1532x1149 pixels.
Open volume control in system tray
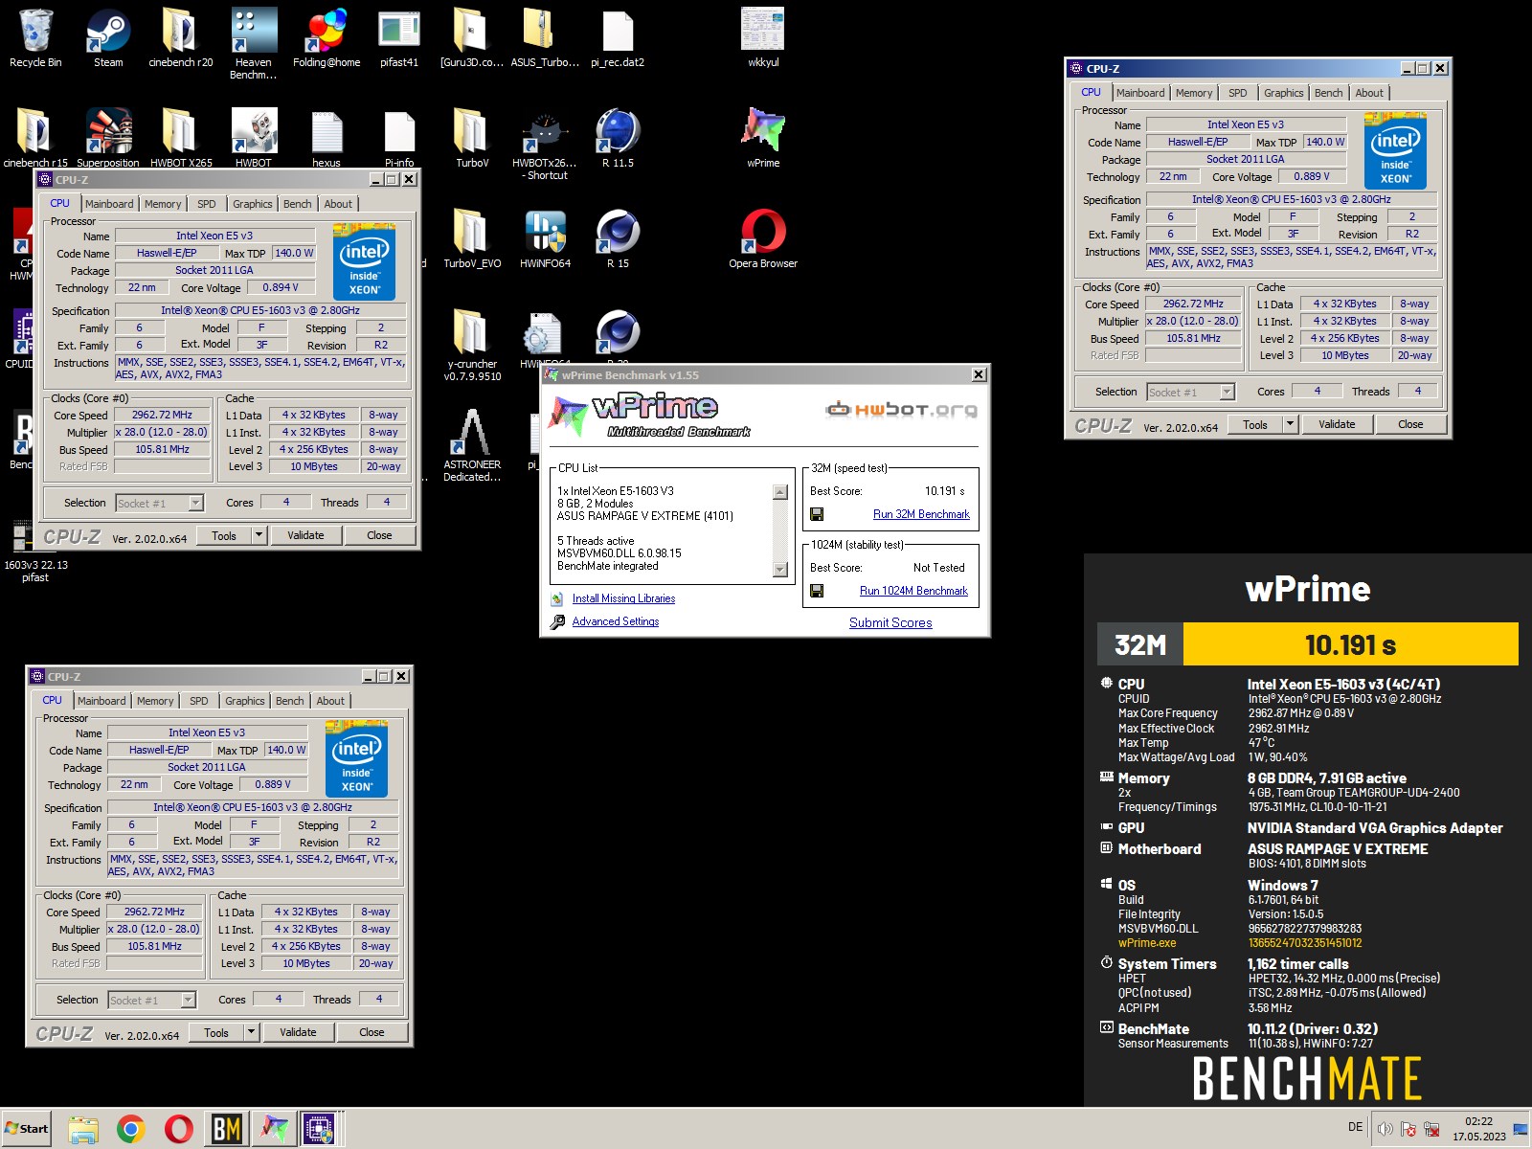coord(1385,1129)
